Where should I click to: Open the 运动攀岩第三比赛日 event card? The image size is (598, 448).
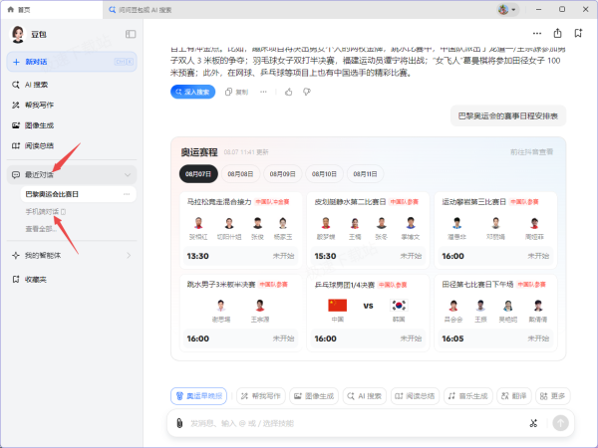[495, 231]
